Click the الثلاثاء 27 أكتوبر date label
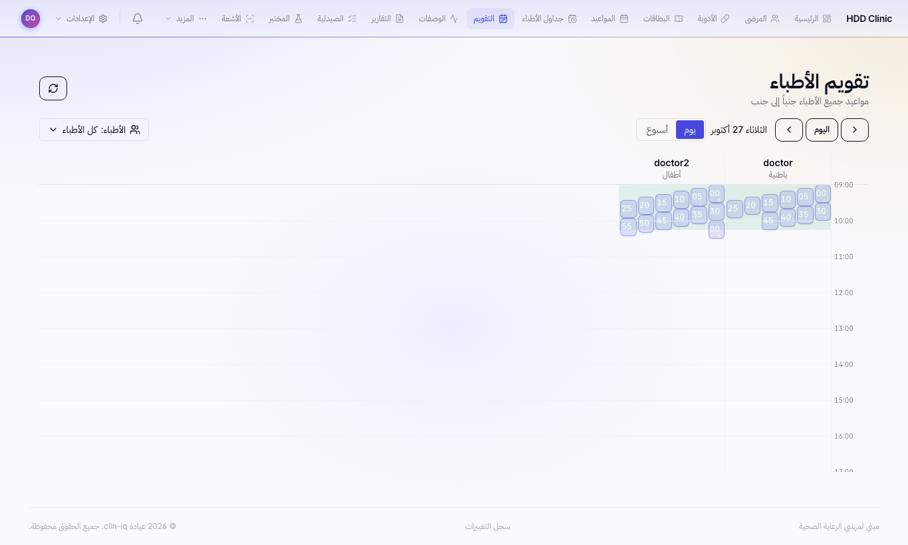The image size is (908, 545). 738,130
